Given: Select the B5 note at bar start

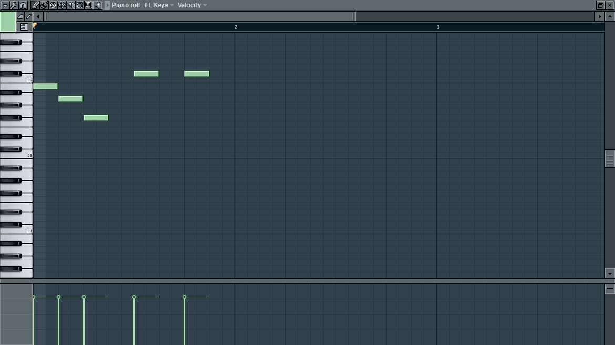Looking at the screenshot, I should [x=46, y=86].
